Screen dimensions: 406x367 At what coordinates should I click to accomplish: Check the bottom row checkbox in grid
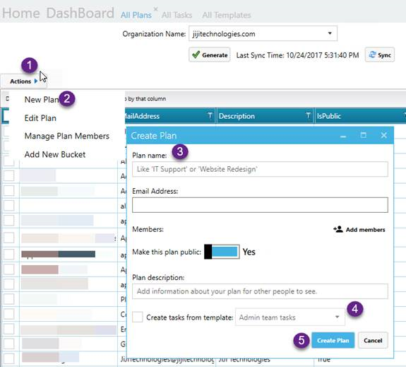tap(9, 359)
